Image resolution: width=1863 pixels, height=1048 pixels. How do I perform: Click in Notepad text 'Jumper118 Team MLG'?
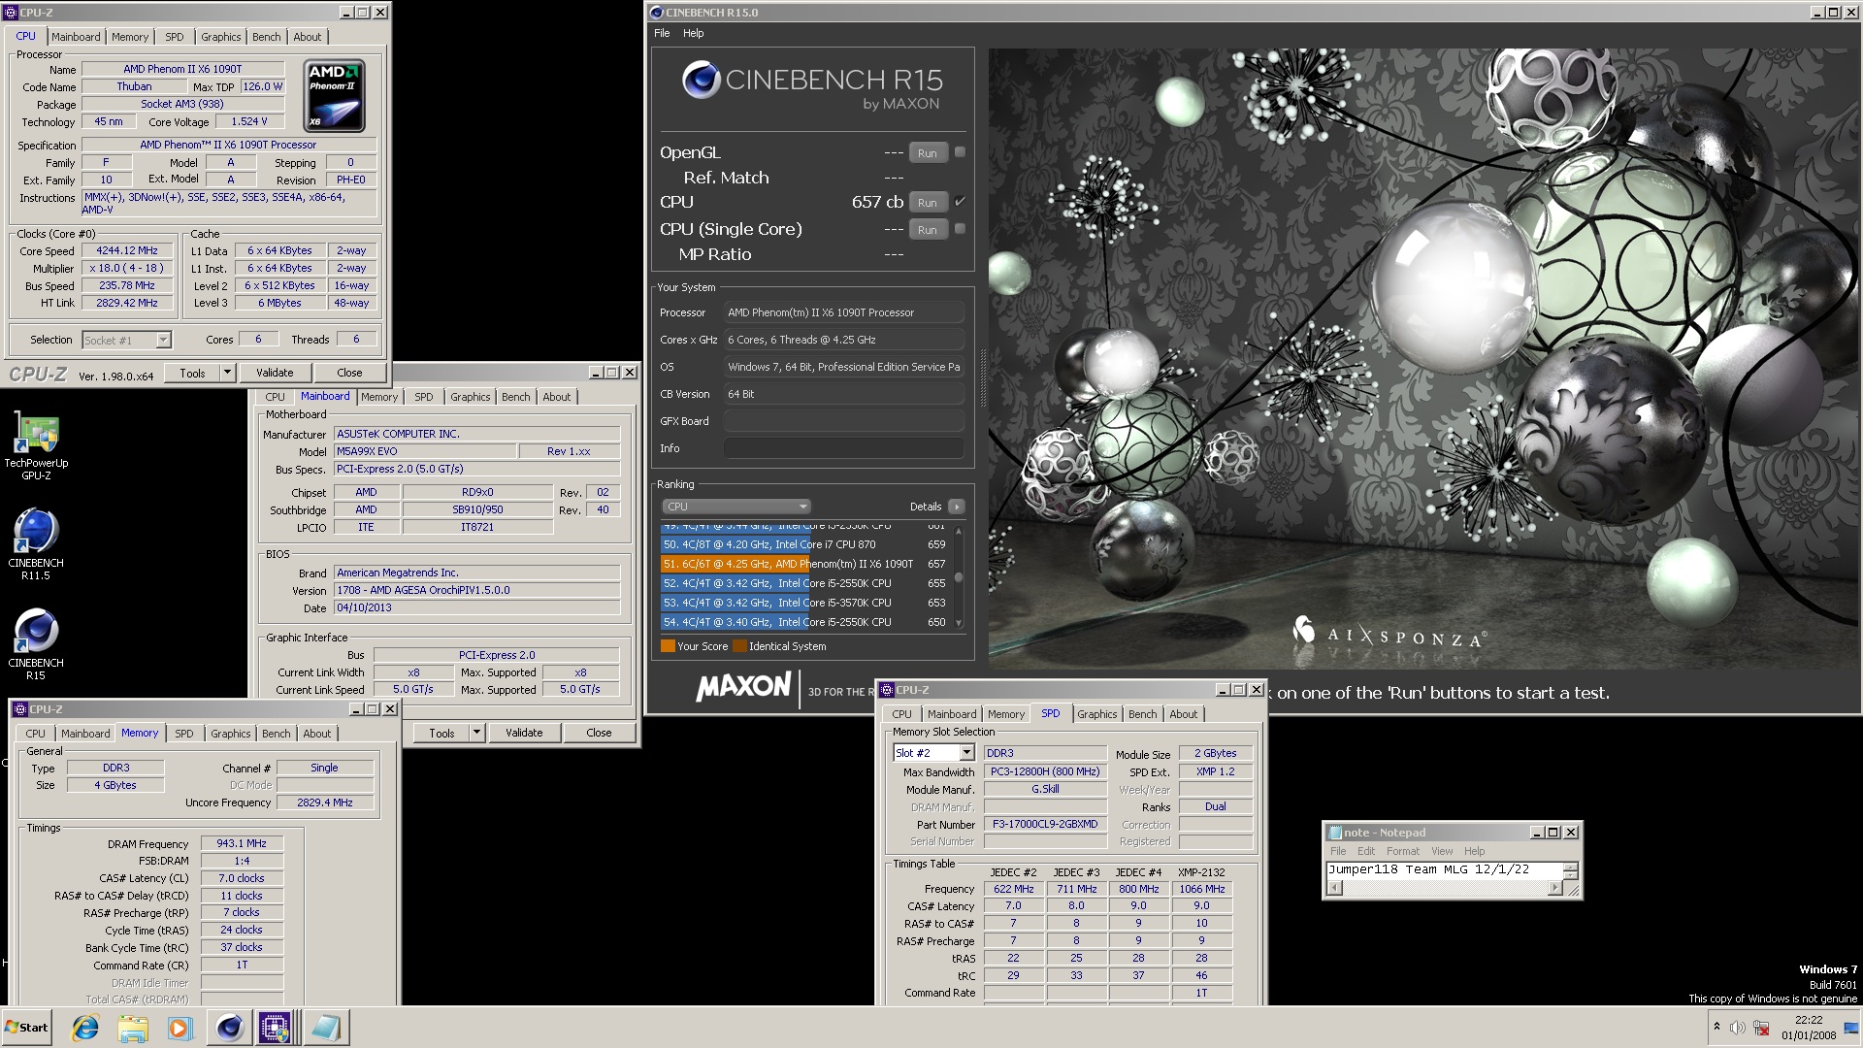tap(1397, 869)
